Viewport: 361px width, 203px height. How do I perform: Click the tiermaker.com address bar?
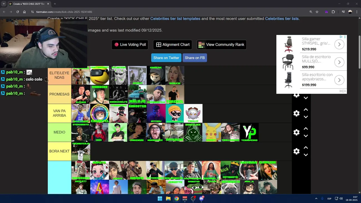tap(169, 12)
